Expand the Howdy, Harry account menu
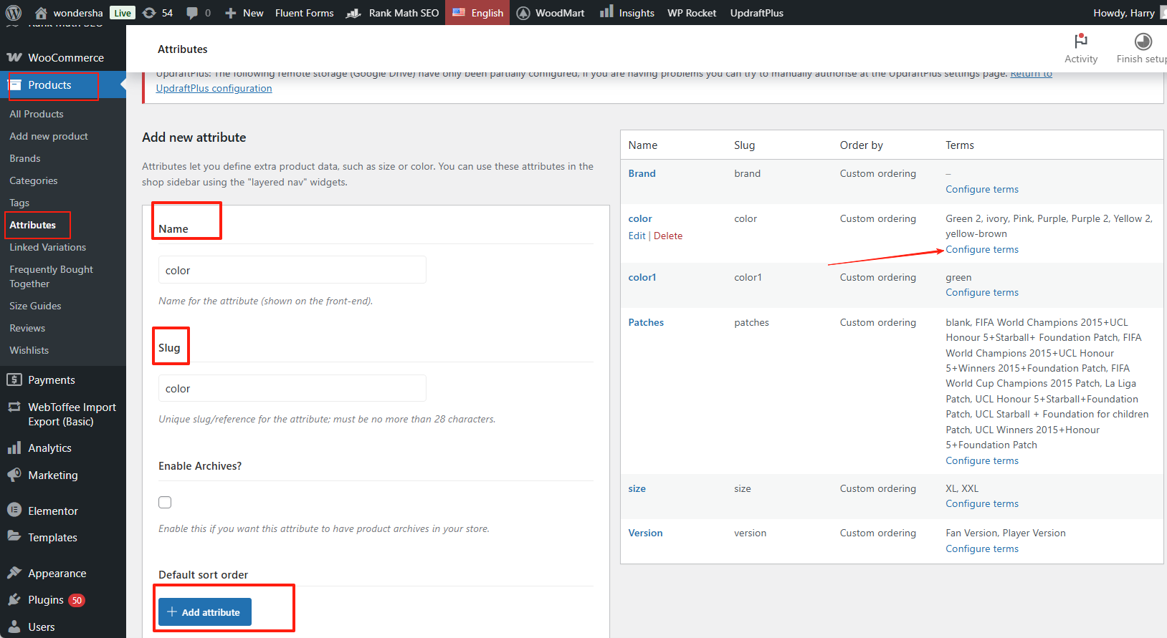This screenshot has height=638, width=1167. (x=1123, y=13)
